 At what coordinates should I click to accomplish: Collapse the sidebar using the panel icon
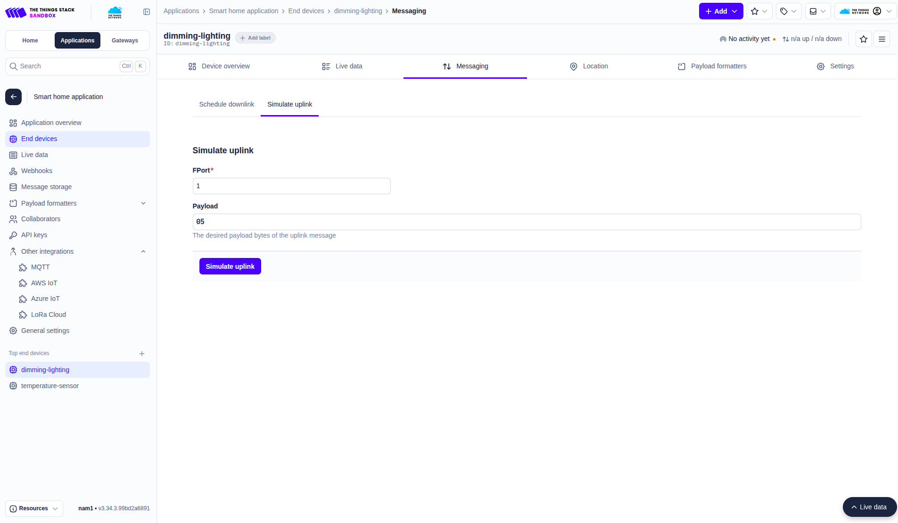click(x=147, y=12)
